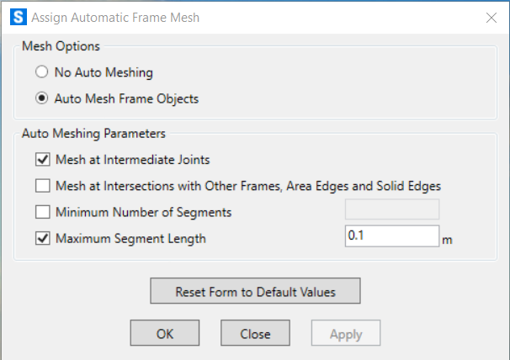Viewport: 510px width, 360px height.
Task: Click the 'No Auto Meshing' label text
Action: pyautogui.click(x=104, y=72)
